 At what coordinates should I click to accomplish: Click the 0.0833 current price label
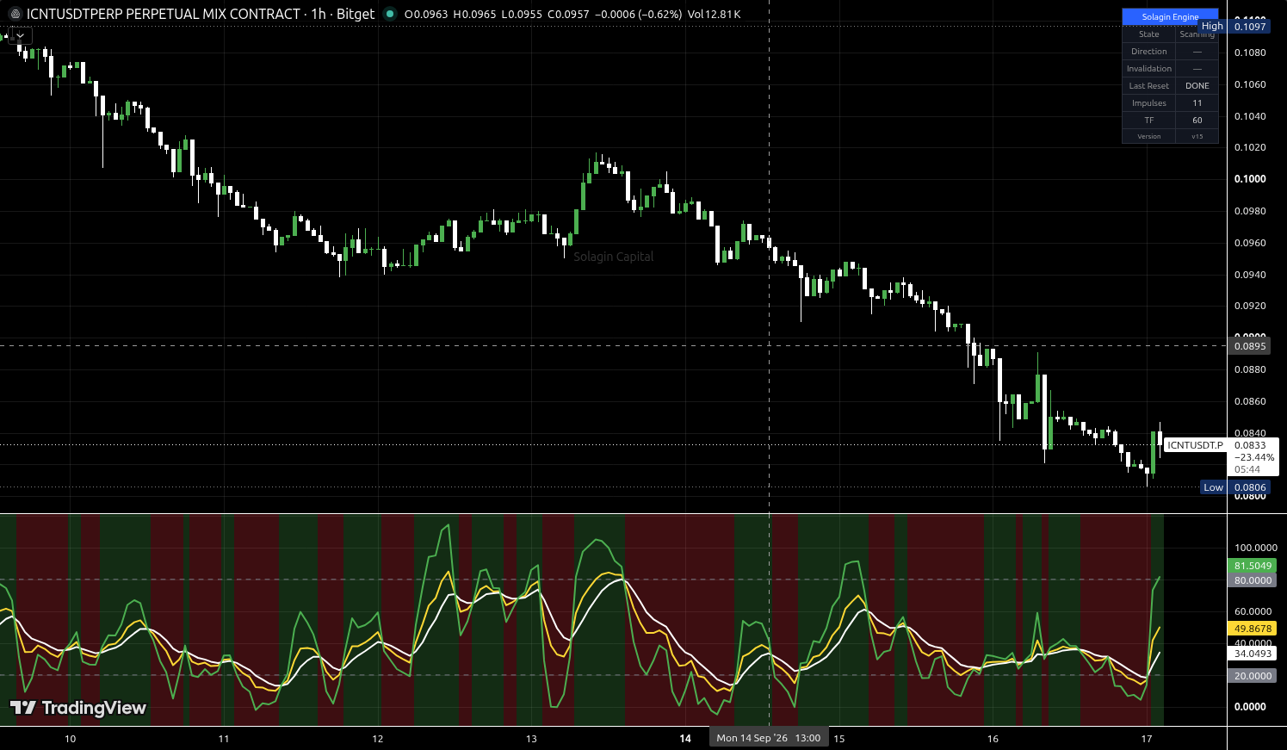pyautogui.click(x=1250, y=445)
